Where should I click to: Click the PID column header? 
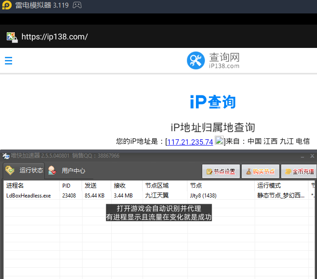(71, 185)
